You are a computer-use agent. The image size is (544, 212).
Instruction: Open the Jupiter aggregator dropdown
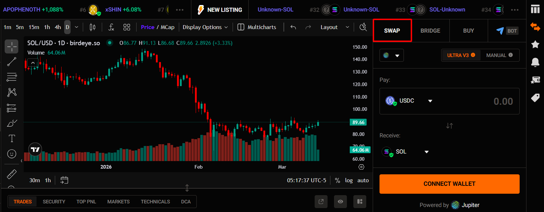click(x=392, y=56)
